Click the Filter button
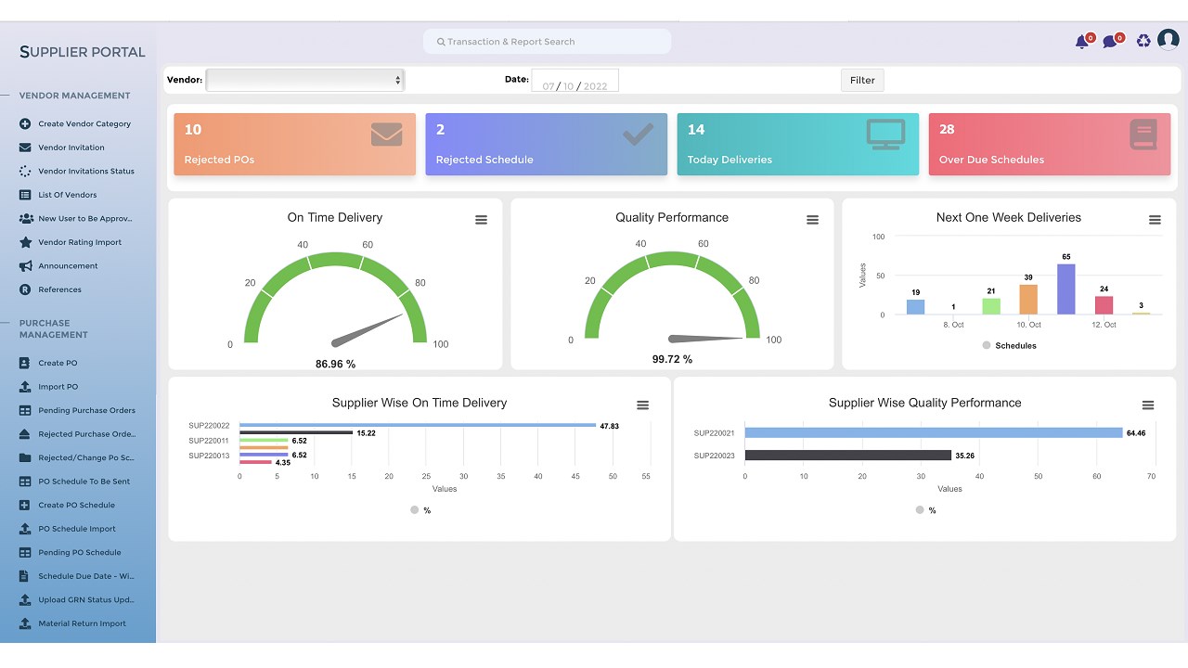 tap(862, 80)
